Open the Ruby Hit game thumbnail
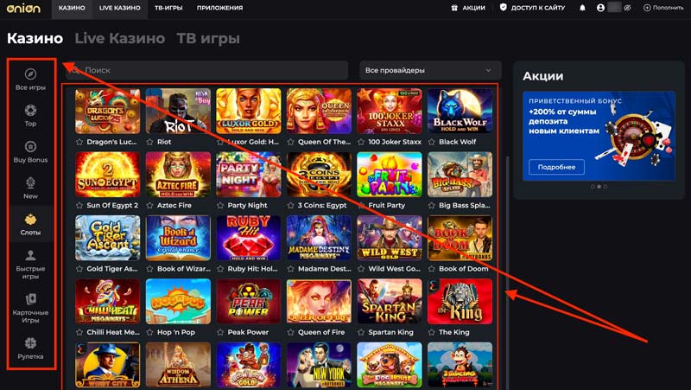 click(249, 238)
